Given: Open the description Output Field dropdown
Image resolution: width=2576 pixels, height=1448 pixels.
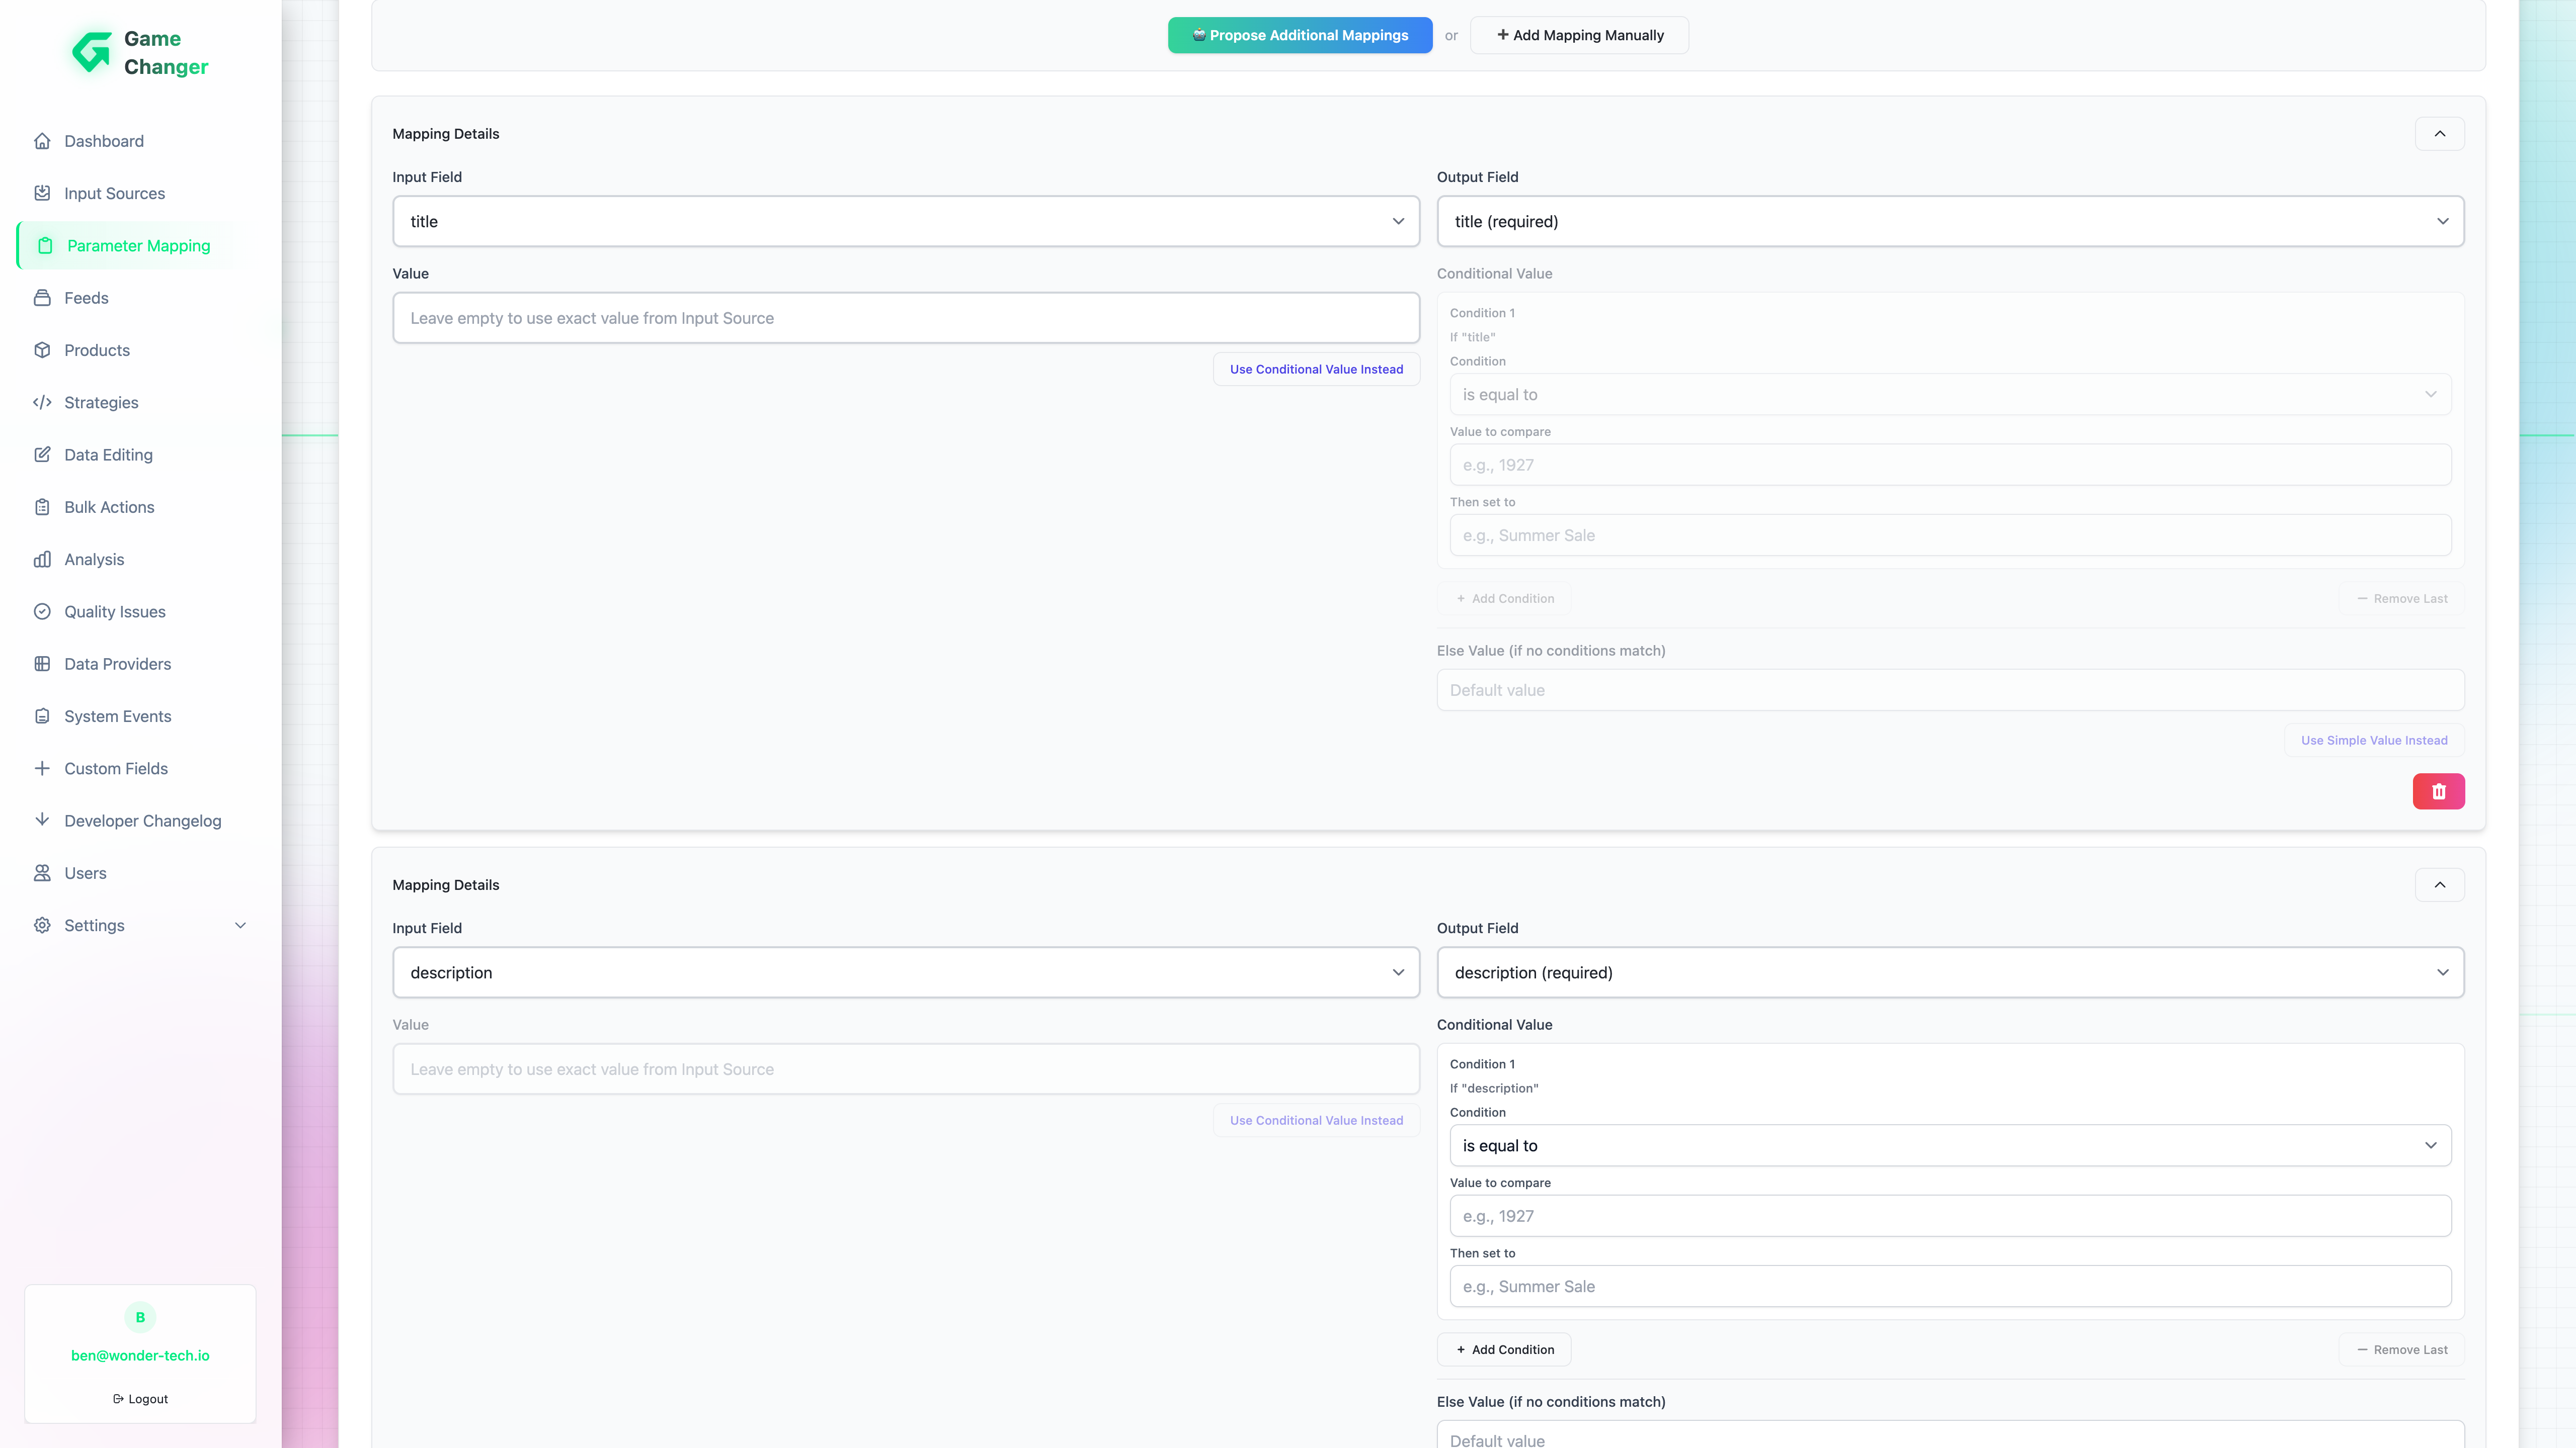Looking at the screenshot, I should [1949, 971].
